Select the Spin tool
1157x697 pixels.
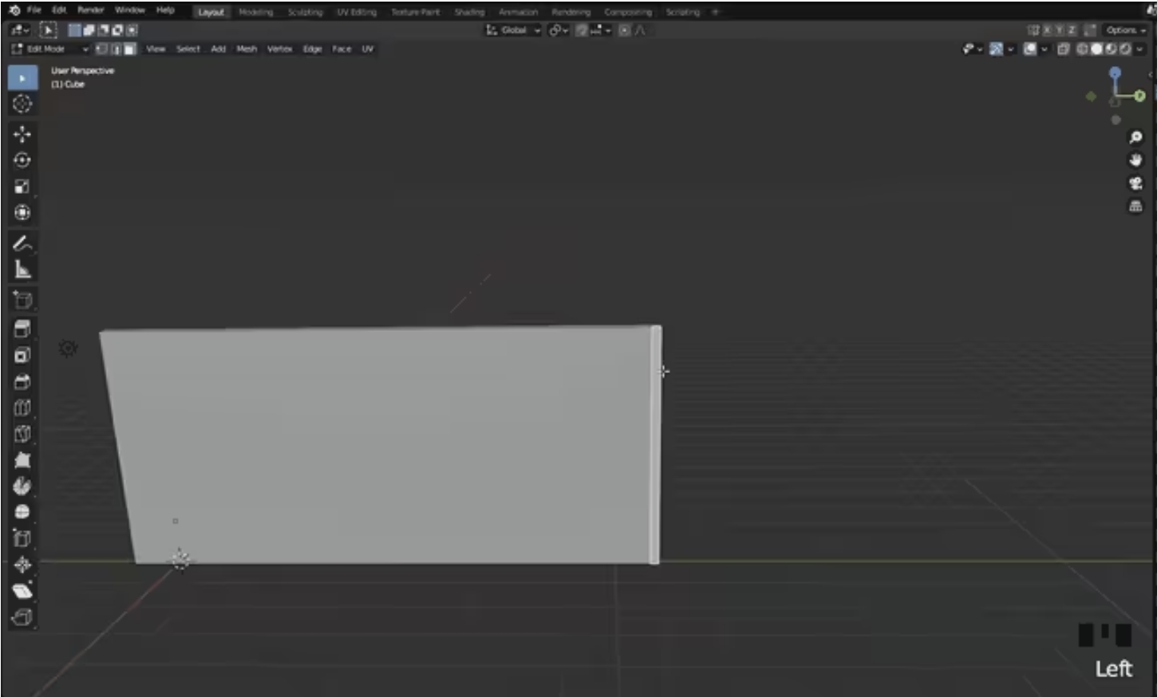(x=22, y=486)
